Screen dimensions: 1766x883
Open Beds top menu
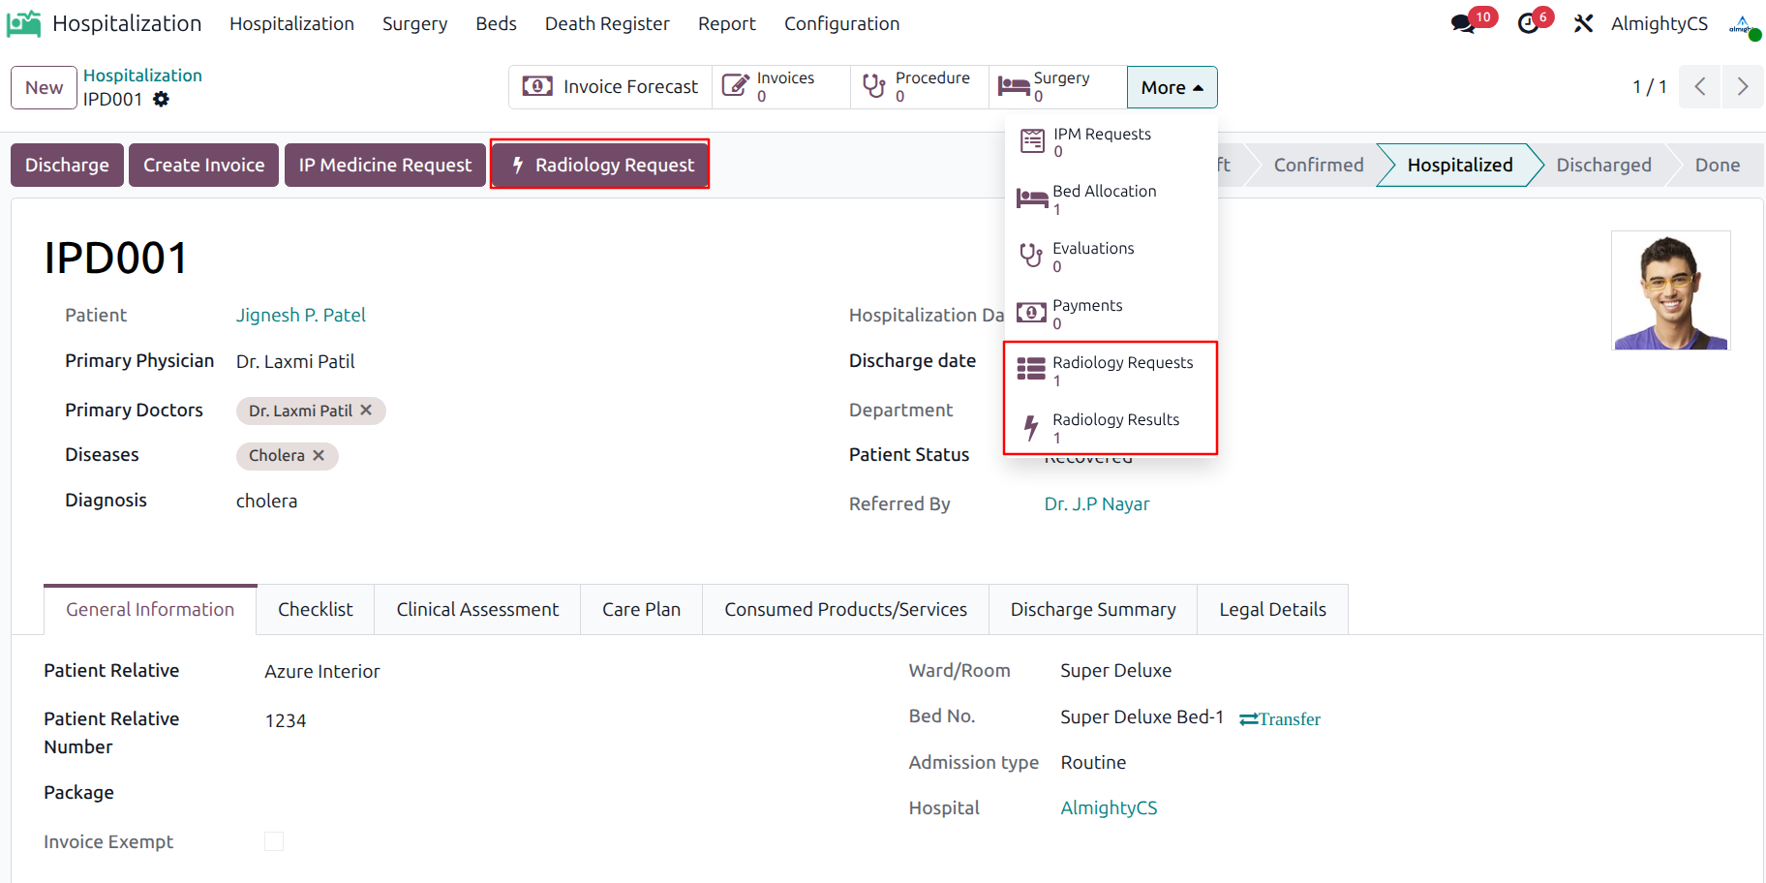(x=496, y=23)
